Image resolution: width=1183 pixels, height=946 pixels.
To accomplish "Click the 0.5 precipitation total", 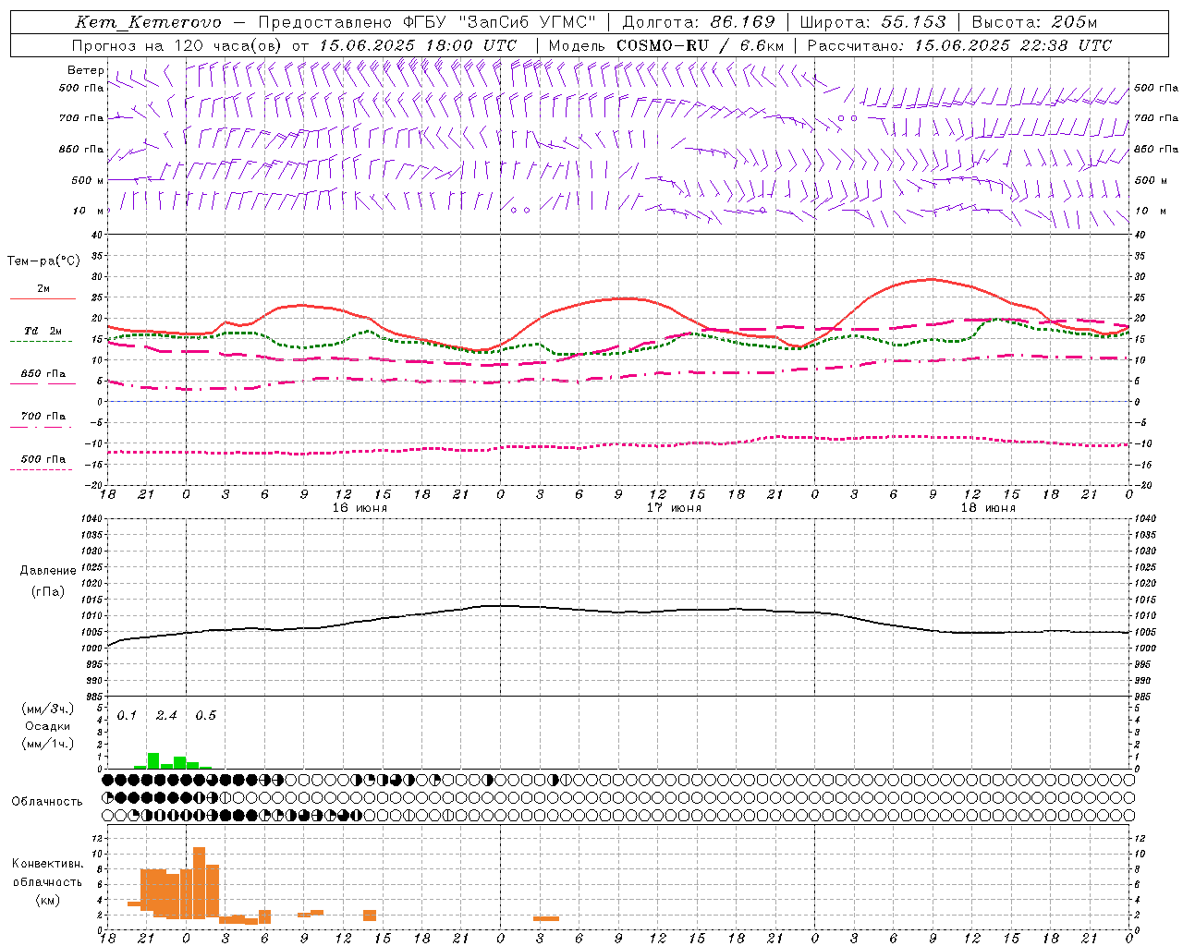I will (206, 716).
